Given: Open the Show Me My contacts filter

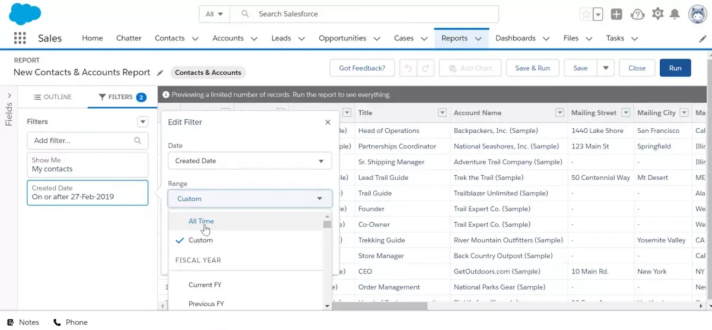Looking at the screenshot, I should coord(87,164).
